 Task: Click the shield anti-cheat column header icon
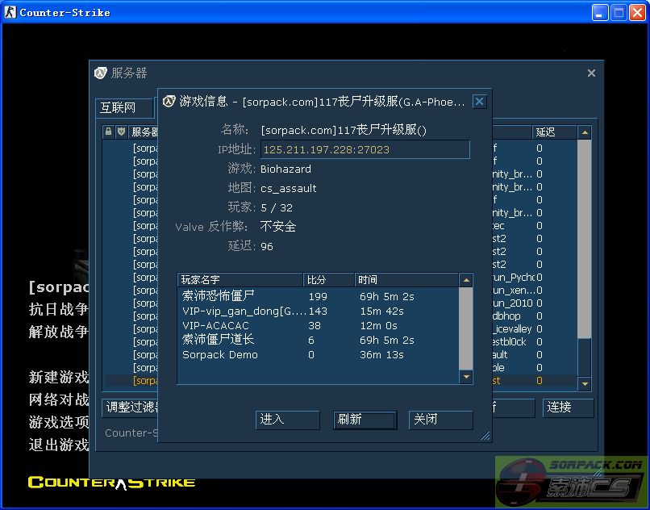[121, 132]
